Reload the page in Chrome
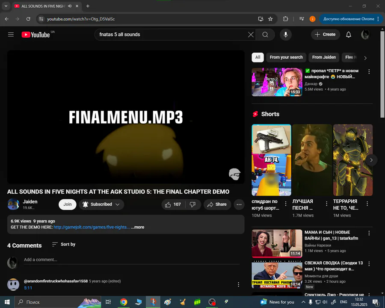The width and height of the screenshot is (385, 308). coord(28,19)
